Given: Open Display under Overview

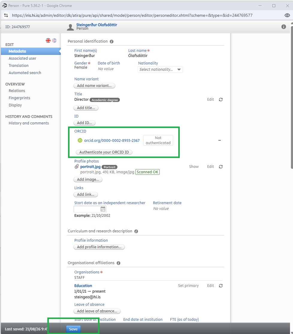Looking at the screenshot, I should point(15,105).
